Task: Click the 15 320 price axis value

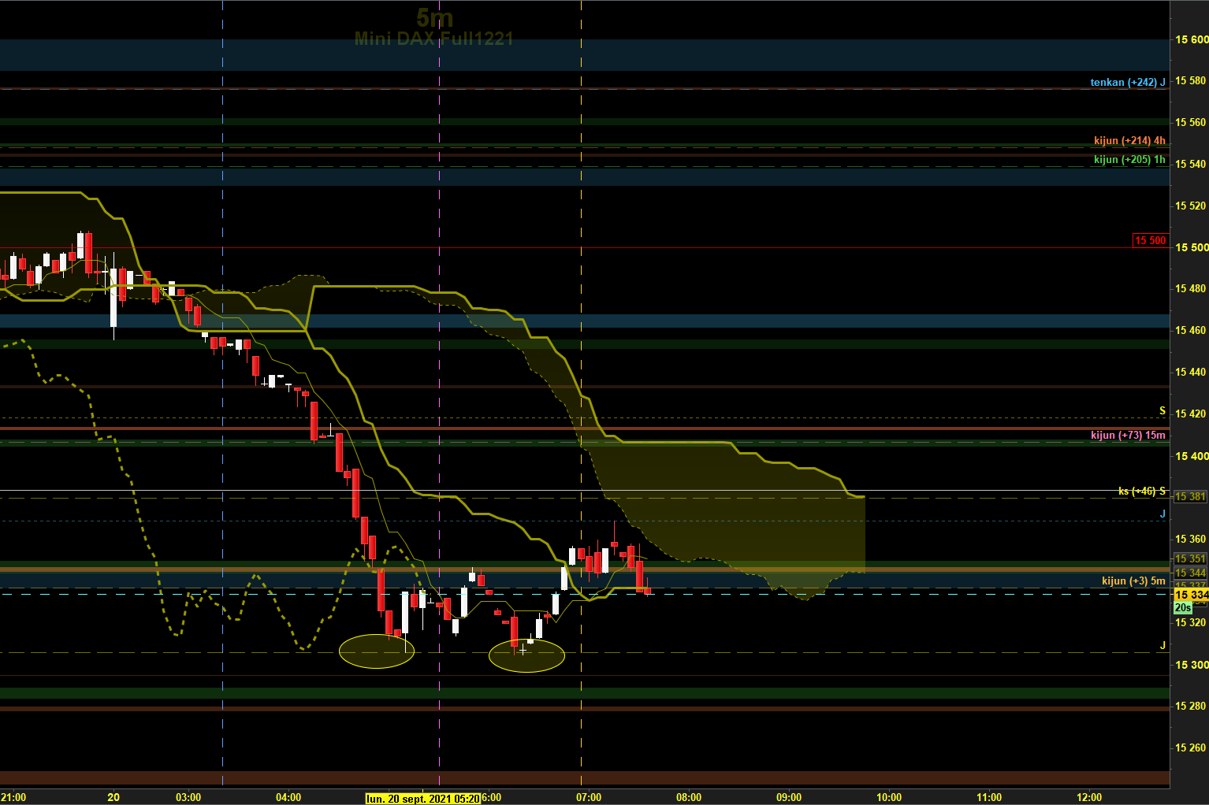Action: coord(1191,622)
